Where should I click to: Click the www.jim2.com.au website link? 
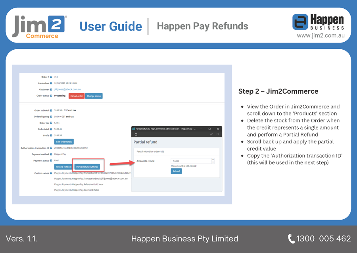(x=321, y=36)
